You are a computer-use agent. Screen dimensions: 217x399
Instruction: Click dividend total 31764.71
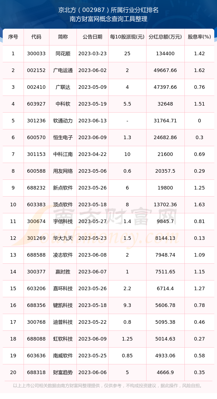165,121
